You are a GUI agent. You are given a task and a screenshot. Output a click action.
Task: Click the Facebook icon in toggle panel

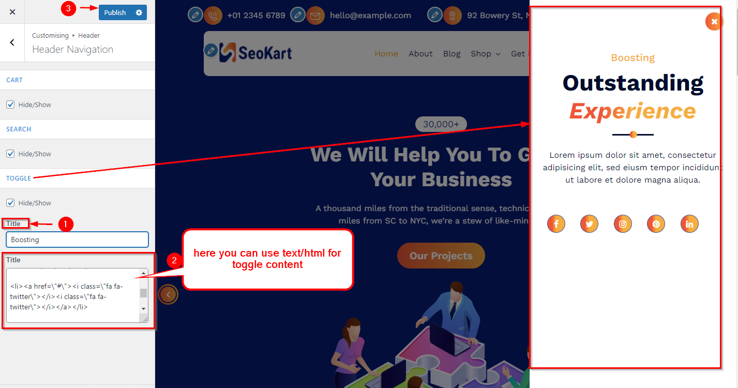pos(556,224)
